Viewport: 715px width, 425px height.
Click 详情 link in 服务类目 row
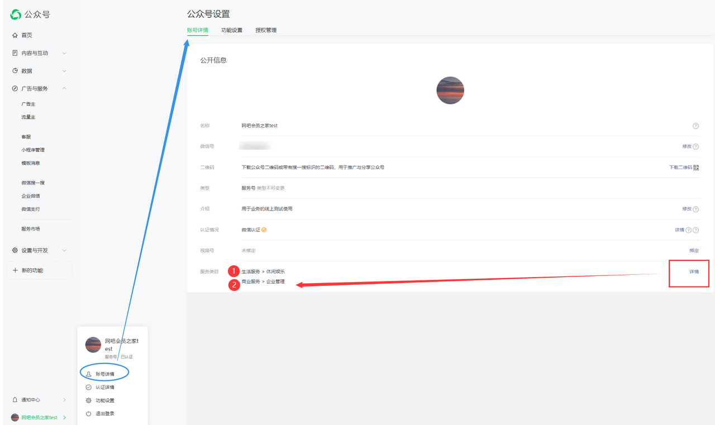694,272
